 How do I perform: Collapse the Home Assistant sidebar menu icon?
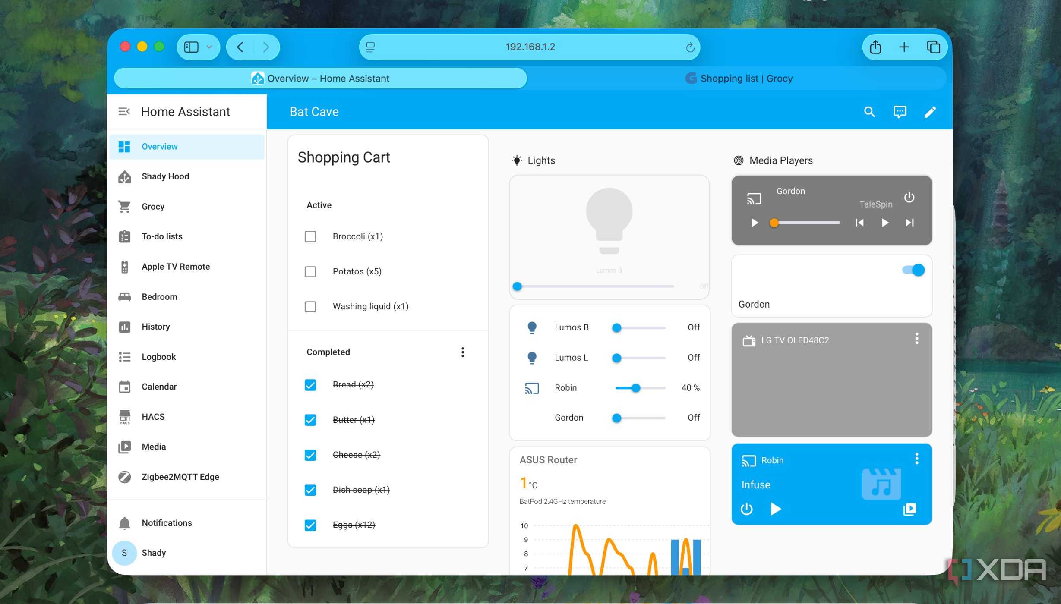click(124, 112)
